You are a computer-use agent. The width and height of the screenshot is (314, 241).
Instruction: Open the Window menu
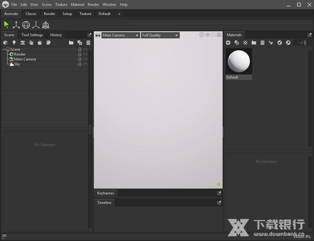click(x=109, y=4)
